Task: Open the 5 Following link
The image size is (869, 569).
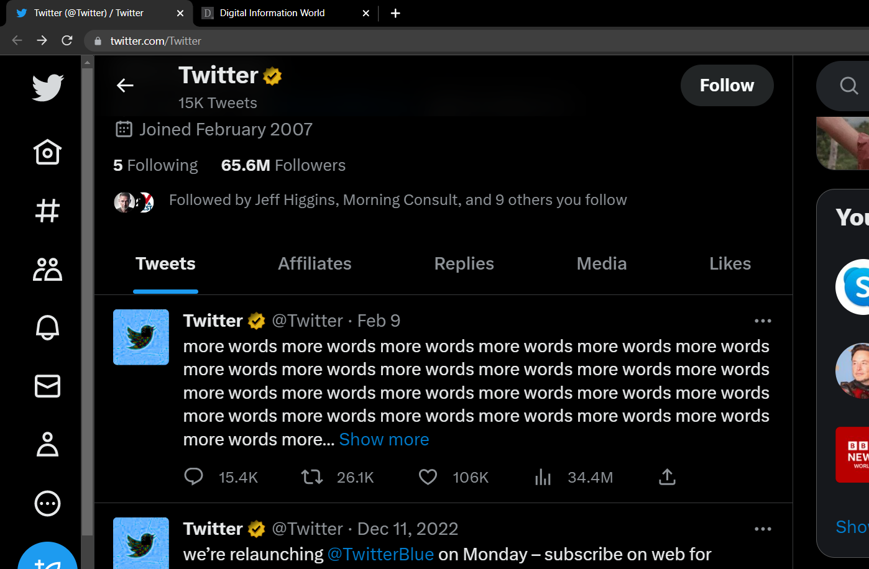Action: coord(155,165)
